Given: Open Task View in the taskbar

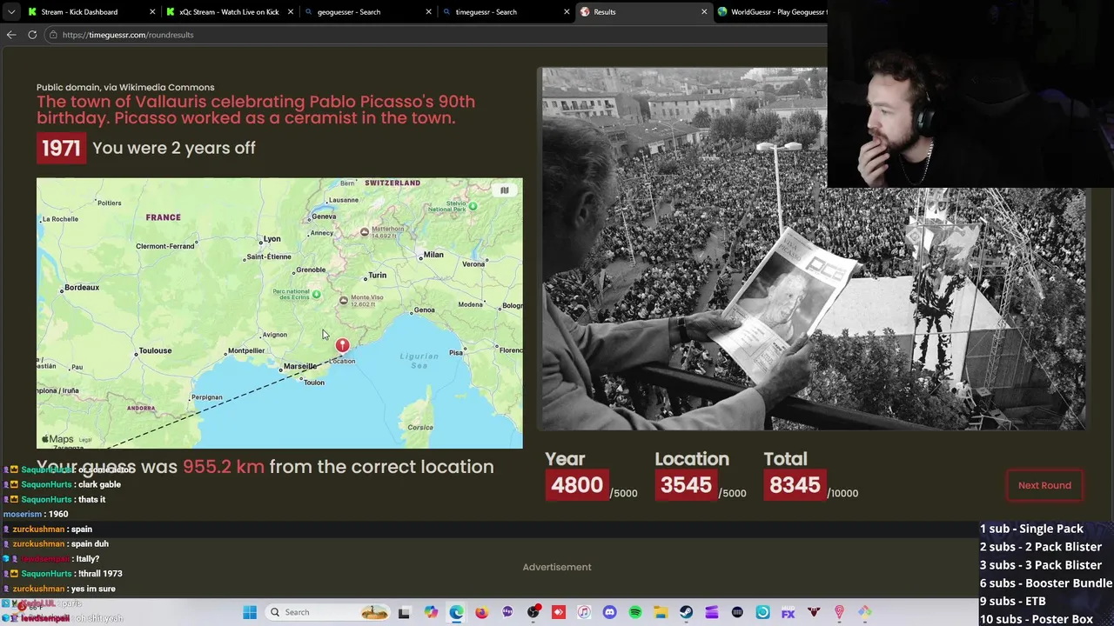Looking at the screenshot, I should [x=404, y=612].
